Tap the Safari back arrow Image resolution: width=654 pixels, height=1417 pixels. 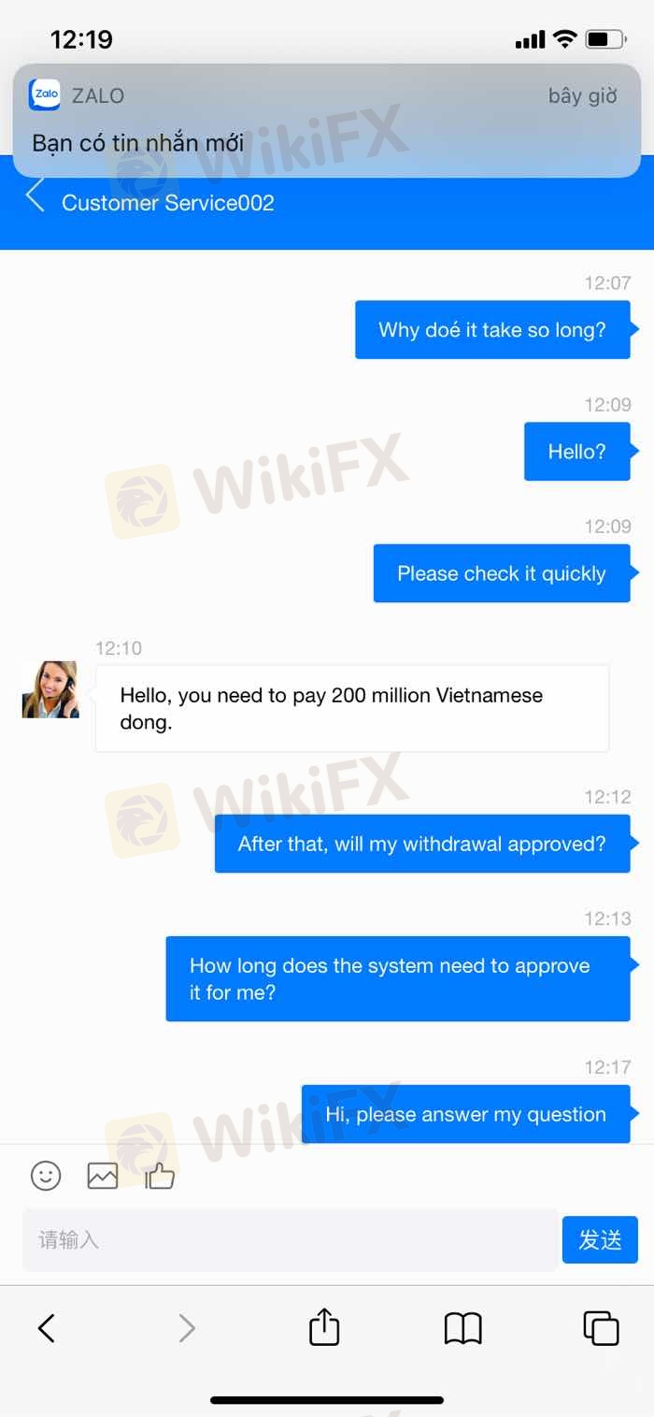pyautogui.click(x=46, y=1327)
